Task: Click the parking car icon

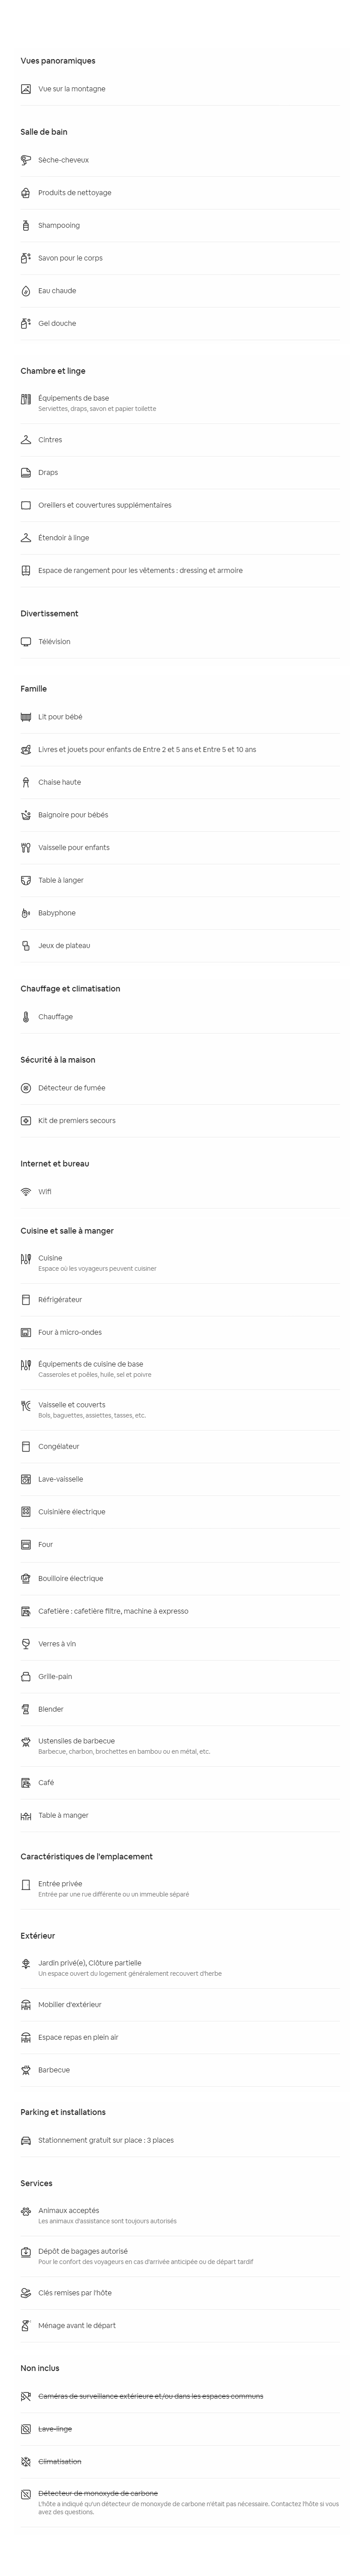Action: [x=26, y=2141]
